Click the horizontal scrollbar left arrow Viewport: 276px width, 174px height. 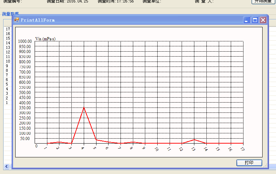point(6,166)
